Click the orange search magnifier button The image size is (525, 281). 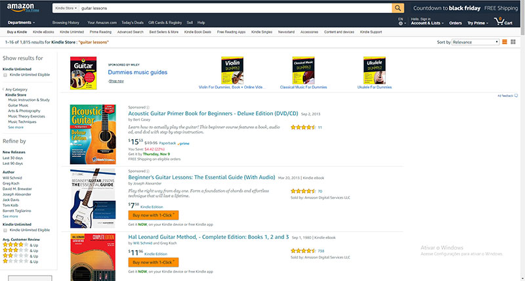coord(398,8)
